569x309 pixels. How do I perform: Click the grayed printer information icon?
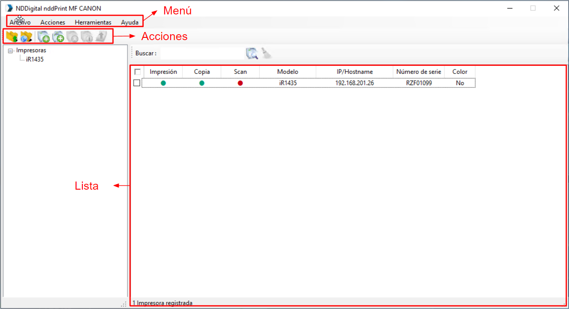coord(87,36)
